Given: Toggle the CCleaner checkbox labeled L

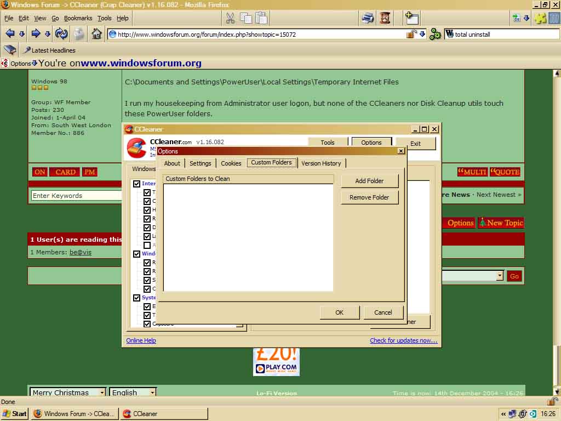Looking at the screenshot, I should tap(147, 236).
